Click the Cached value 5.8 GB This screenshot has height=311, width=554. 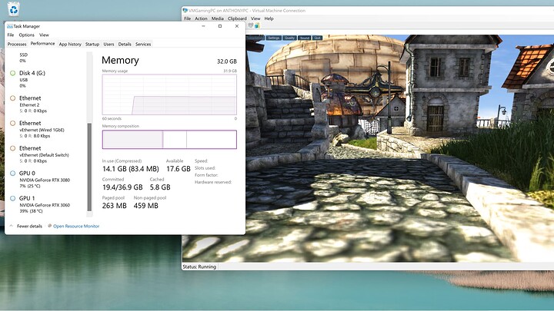pos(160,187)
